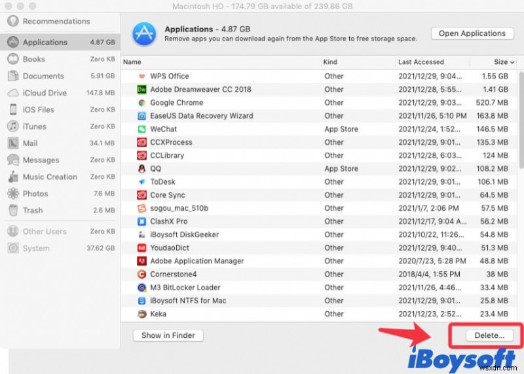Click the YoudaoDict app icon
Image resolution: width=524 pixels, height=374 pixels.
point(141,248)
